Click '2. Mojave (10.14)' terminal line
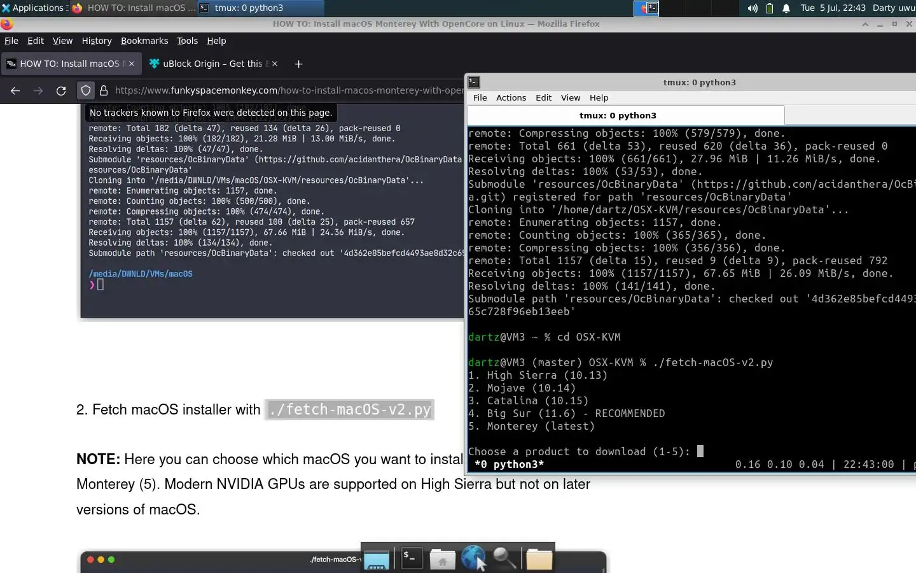 (522, 388)
